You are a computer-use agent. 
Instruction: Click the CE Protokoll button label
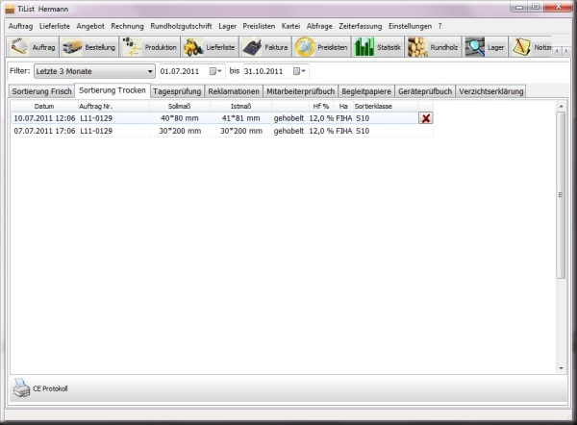point(50,388)
